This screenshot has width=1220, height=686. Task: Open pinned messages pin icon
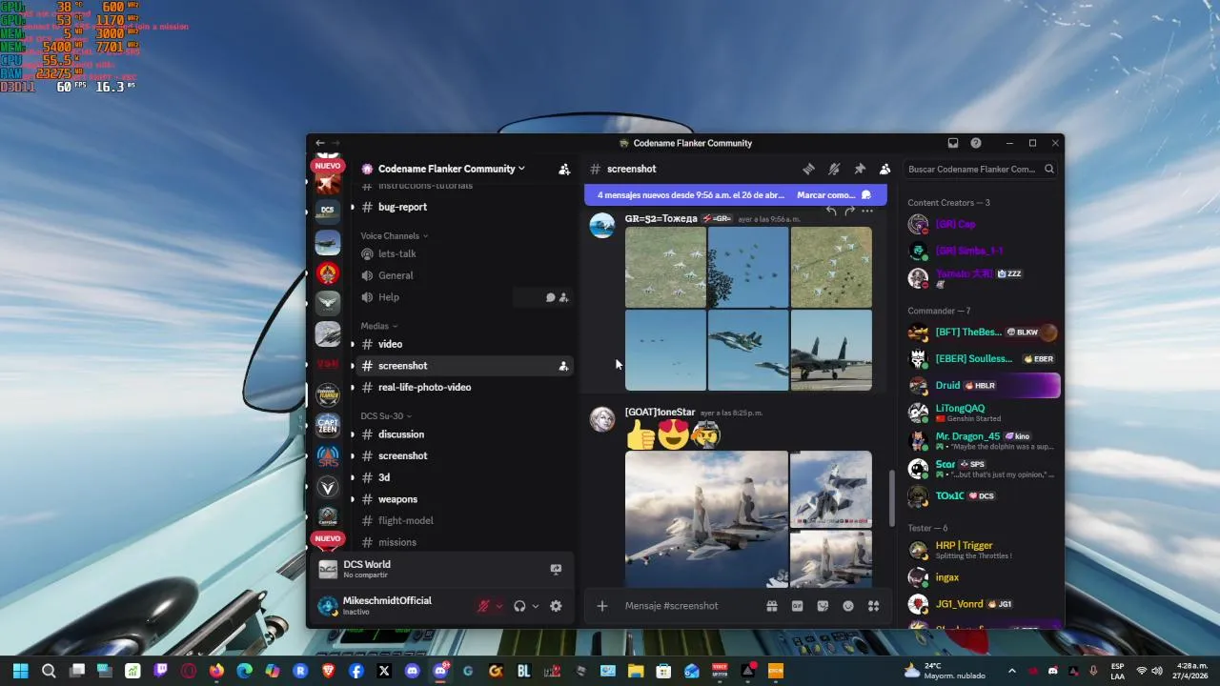(860, 169)
